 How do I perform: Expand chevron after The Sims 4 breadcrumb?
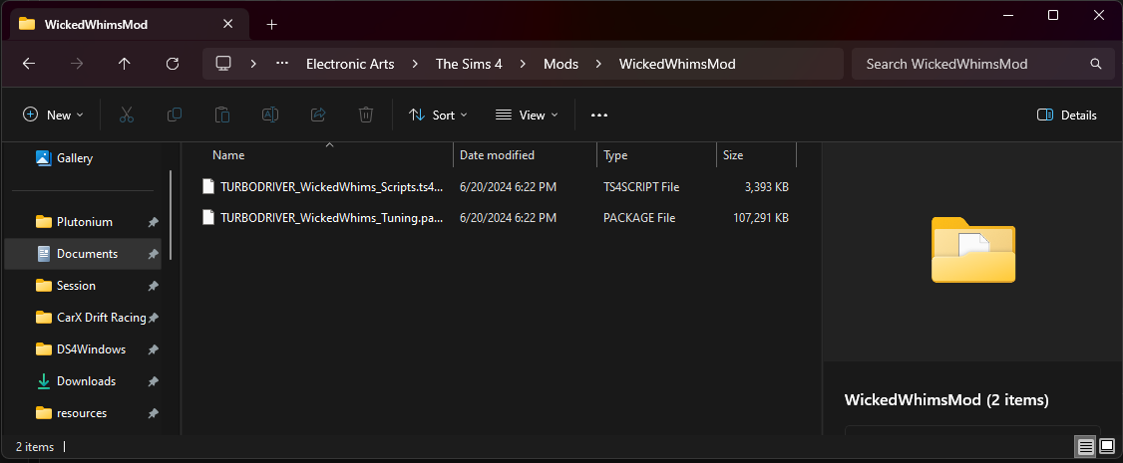click(x=523, y=64)
